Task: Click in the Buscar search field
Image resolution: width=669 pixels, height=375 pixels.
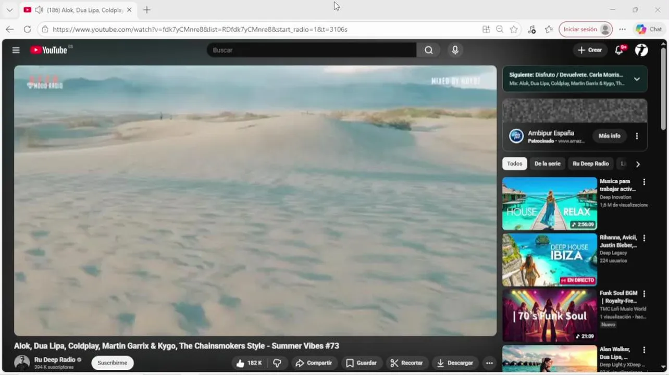Action: tap(312, 50)
